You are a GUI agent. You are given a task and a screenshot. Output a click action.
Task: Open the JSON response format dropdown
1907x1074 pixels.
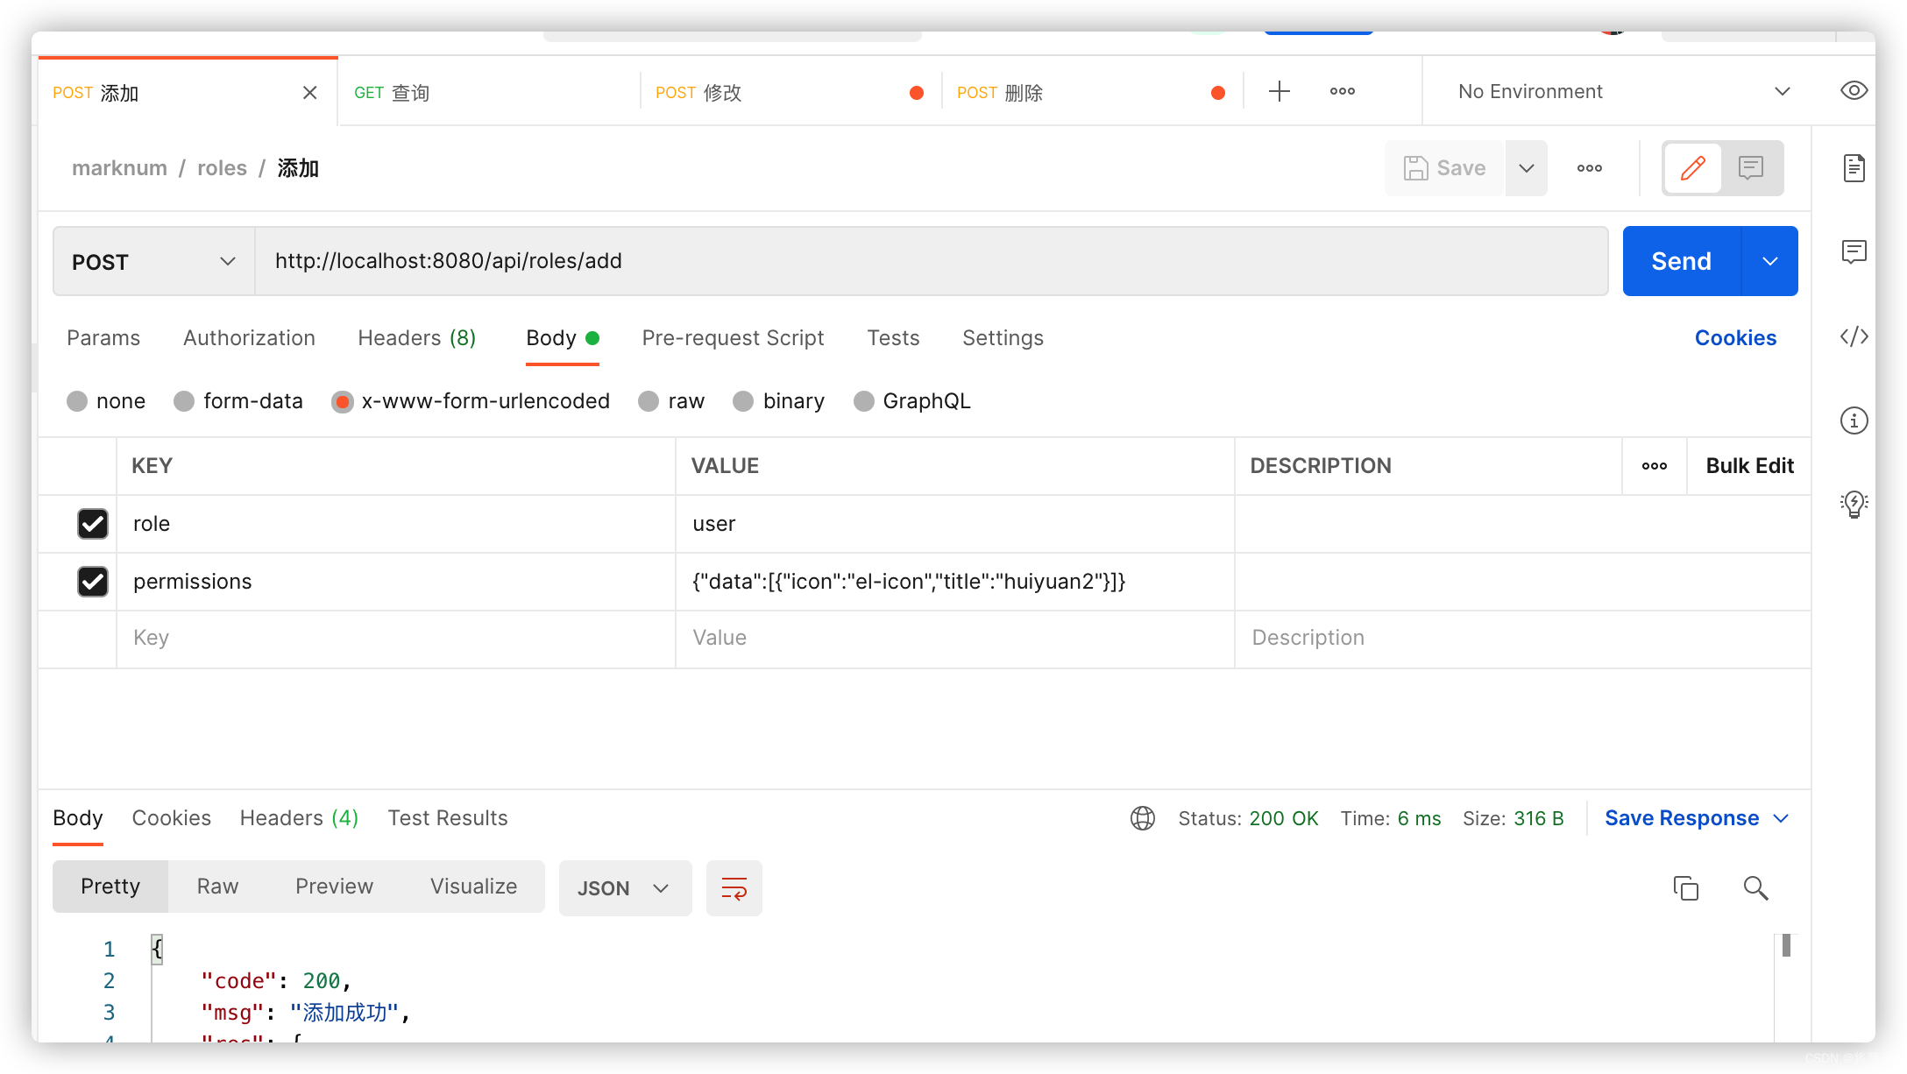[624, 887]
